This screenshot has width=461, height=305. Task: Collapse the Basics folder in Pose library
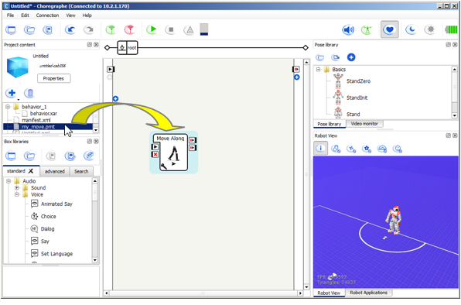(x=318, y=70)
